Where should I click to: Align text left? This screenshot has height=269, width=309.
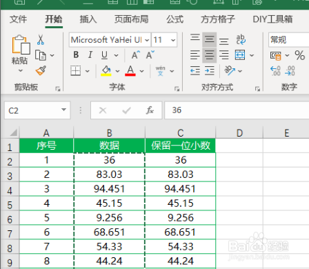click(x=195, y=55)
